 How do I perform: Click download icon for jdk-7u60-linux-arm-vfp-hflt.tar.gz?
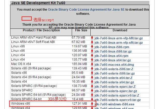click(x=92, y=38)
